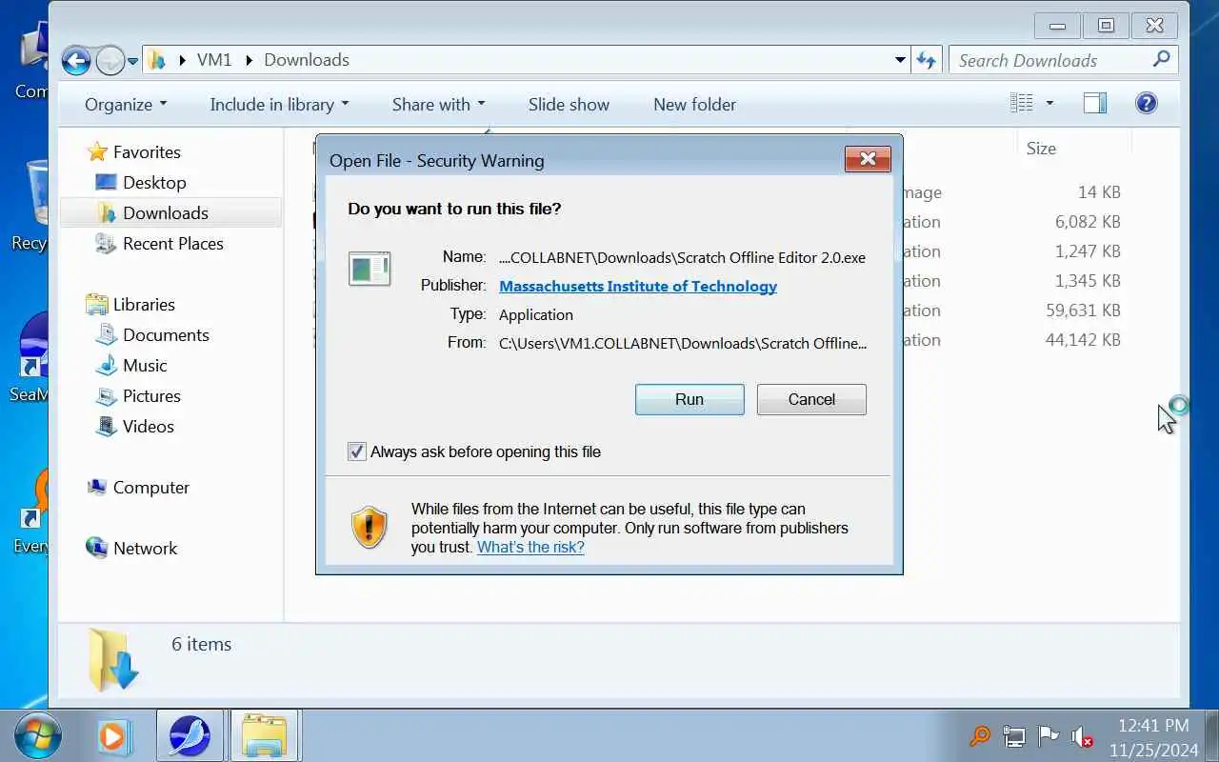Refresh the Downloads folder view
The height and width of the screenshot is (762, 1219).
tap(927, 60)
